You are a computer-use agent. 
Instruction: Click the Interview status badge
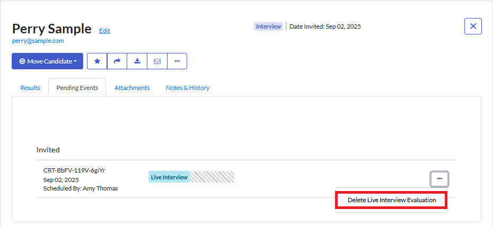tap(269, 26)
